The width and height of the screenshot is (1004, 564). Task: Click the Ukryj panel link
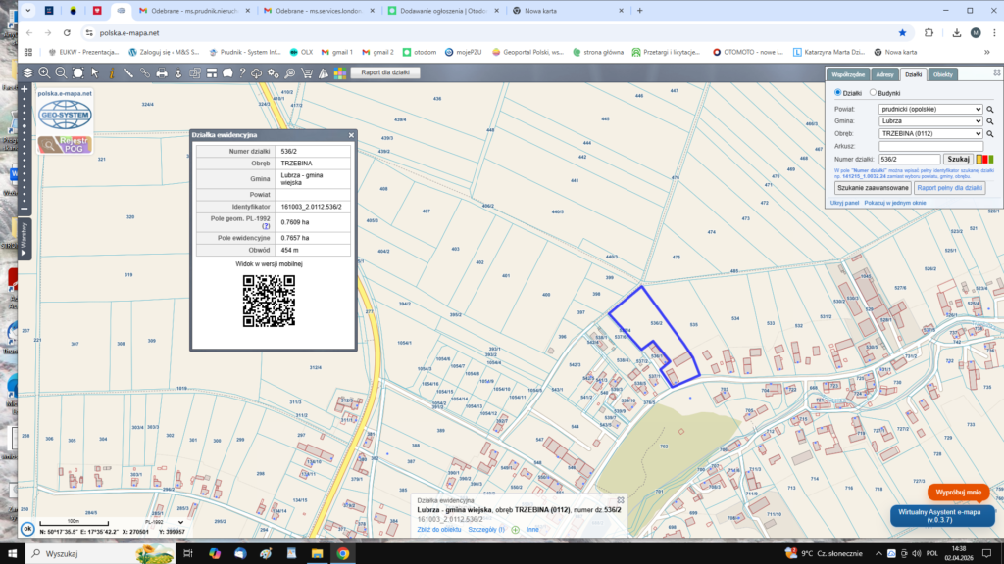[844, 202]
